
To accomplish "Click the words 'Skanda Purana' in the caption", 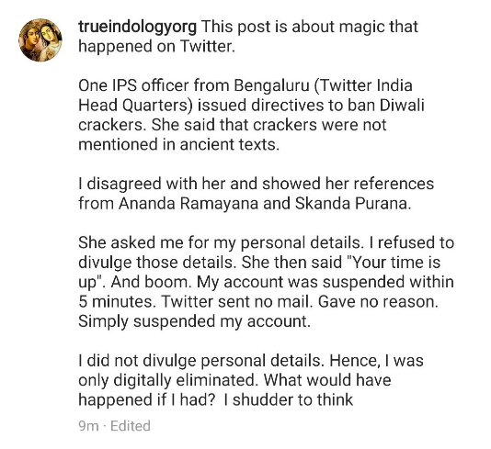I will [x=352, y=204].
